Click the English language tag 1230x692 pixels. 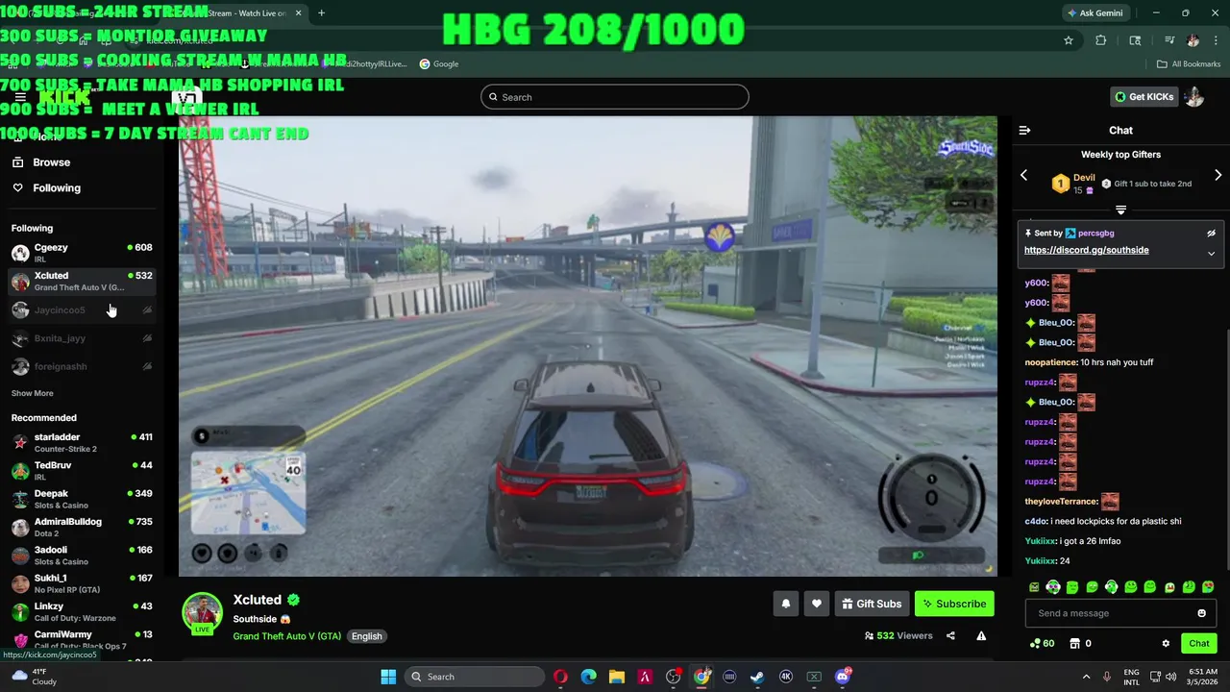pos(366,636)
